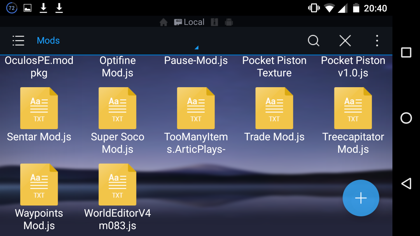Open the zip archive icon tab
The image size is (420, 236).
(214, 22)
